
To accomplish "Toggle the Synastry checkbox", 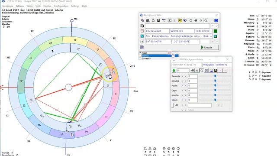I will tap(140, 58).
